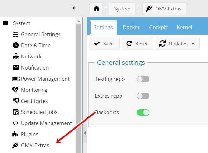Viewport: 208px width, 153px height.
Task: Click the home icon in breadcrumb bar
Action: click(x=96, y=9)
